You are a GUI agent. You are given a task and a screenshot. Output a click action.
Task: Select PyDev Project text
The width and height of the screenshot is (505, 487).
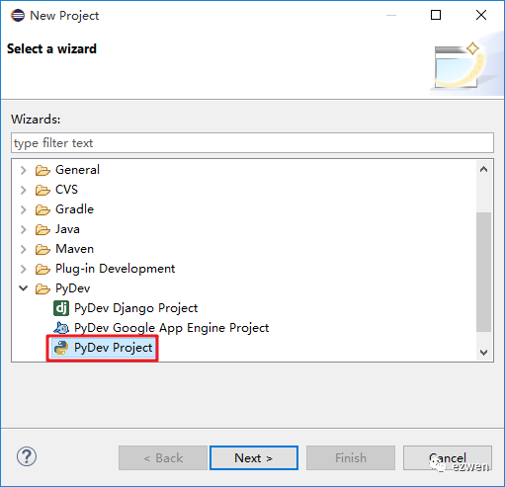coord(113,348)
